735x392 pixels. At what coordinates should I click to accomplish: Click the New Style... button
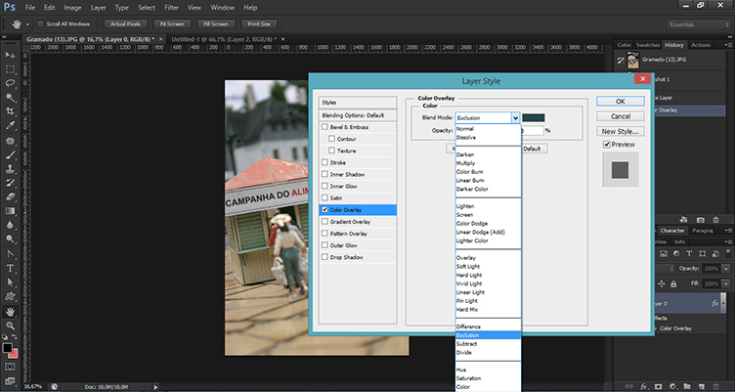point(621,130)
